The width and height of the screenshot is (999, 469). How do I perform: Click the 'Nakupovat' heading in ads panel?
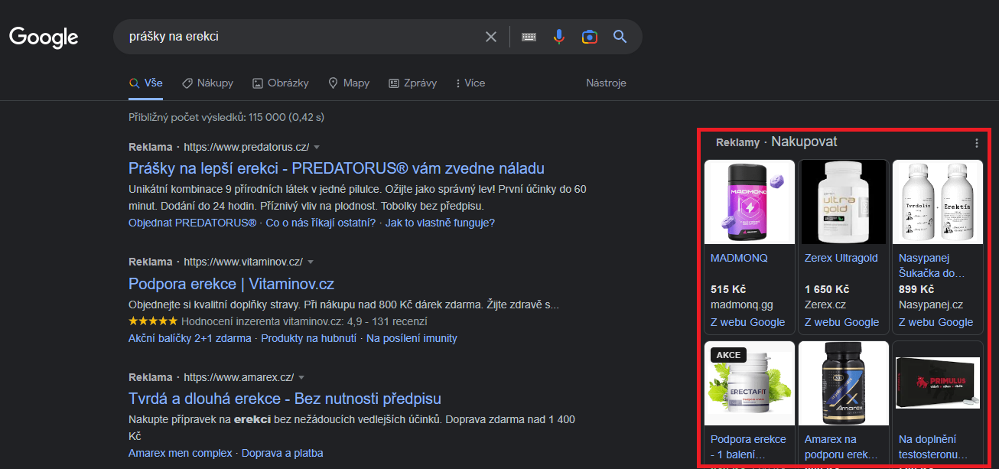(804, 142)
